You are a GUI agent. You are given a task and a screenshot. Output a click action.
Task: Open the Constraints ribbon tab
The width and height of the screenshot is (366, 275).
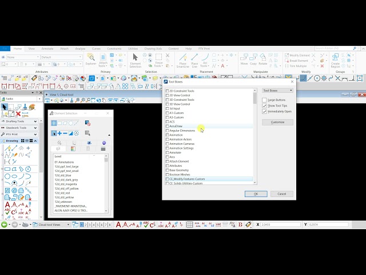[114, 49]
